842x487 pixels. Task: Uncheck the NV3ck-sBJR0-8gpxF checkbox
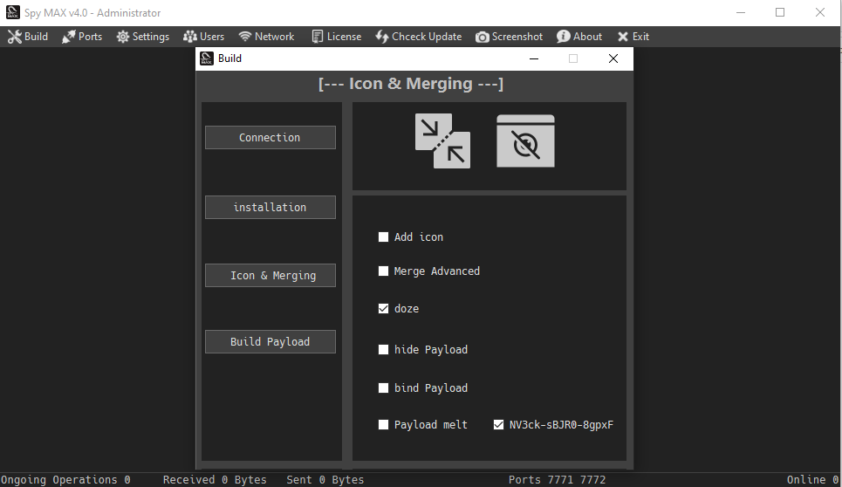click(x=499, y=425)
